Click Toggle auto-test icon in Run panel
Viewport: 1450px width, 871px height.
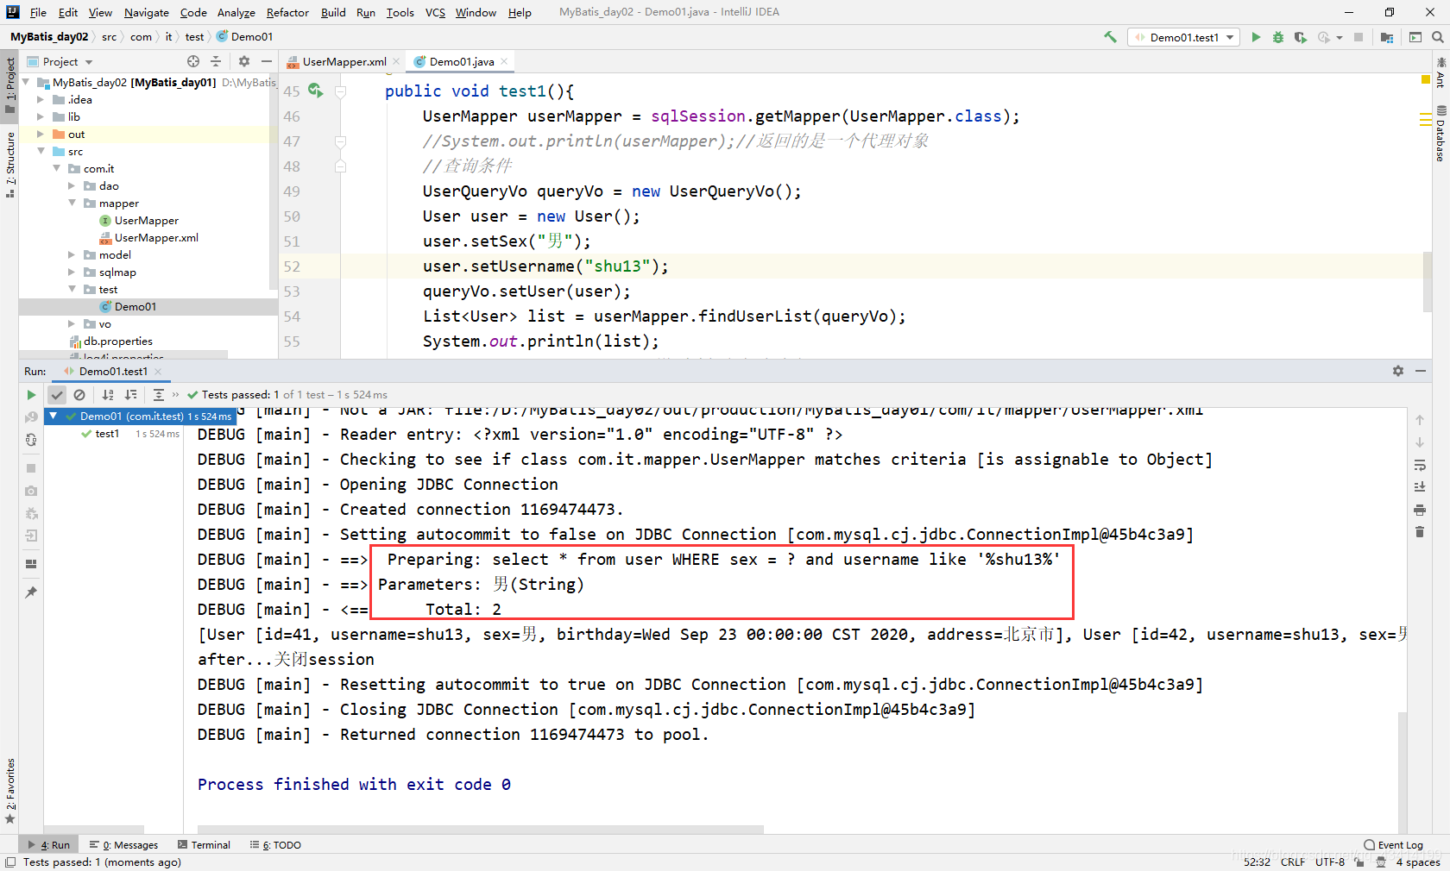31,439
